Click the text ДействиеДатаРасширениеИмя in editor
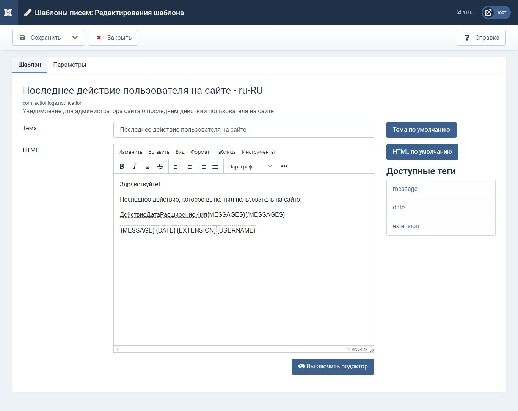Viewport: 518px width, 411px height. click(x=163, y=215)
